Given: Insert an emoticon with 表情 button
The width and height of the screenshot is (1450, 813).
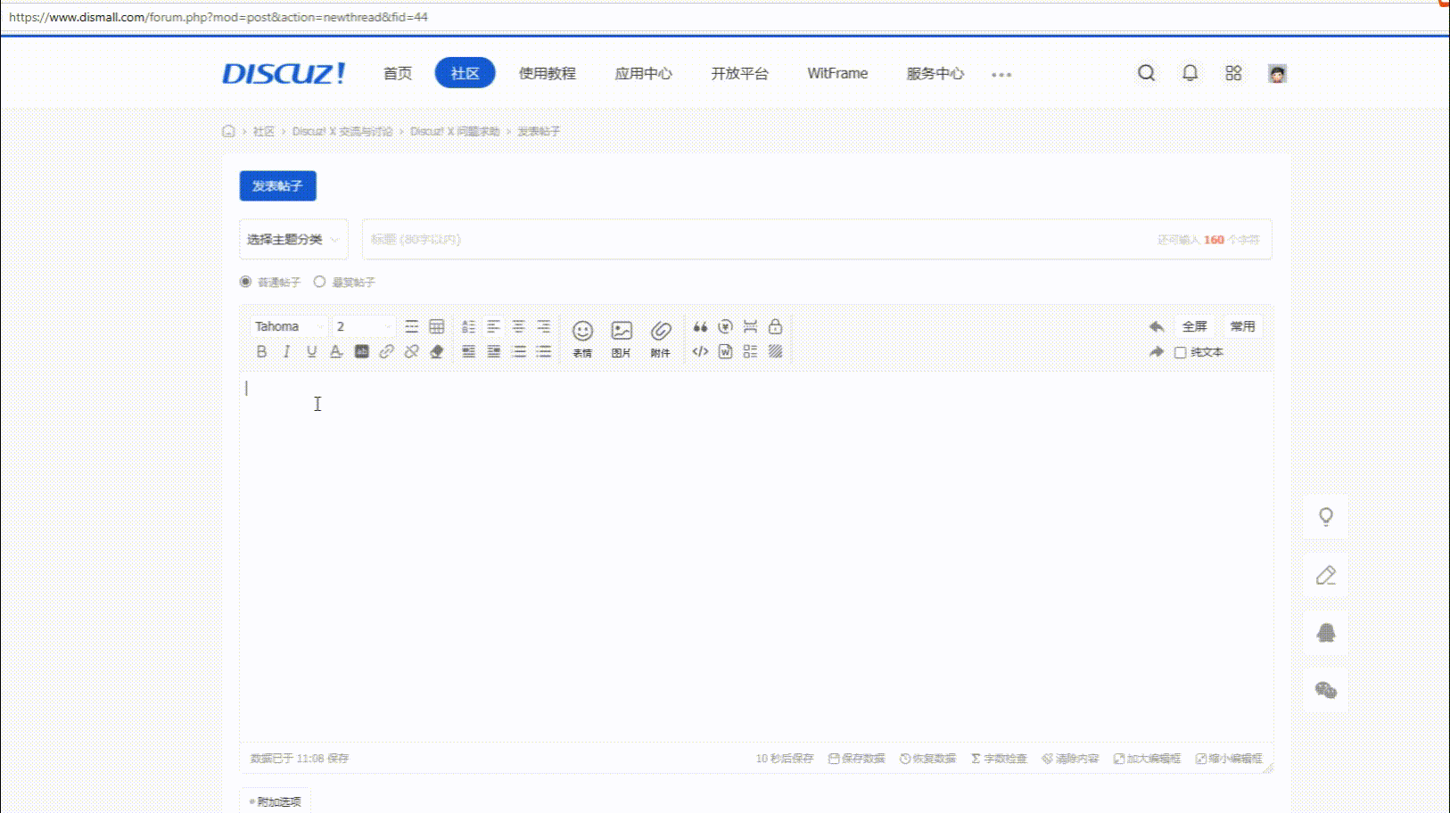Looking at the screenshot, I should coord(582,338).
